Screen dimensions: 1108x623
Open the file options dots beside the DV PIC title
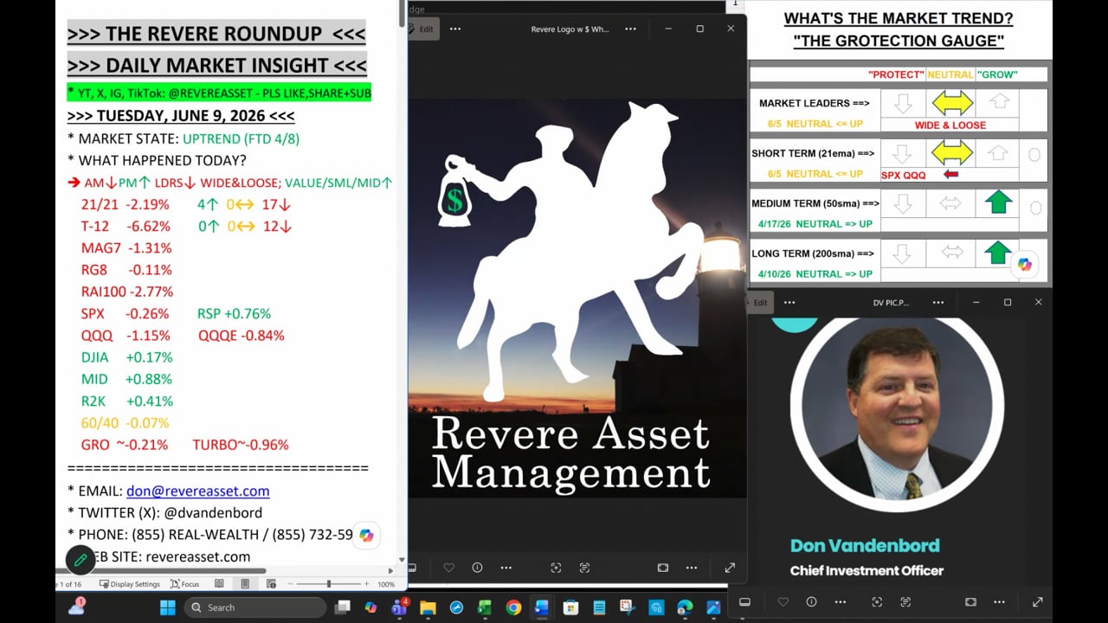938,303
